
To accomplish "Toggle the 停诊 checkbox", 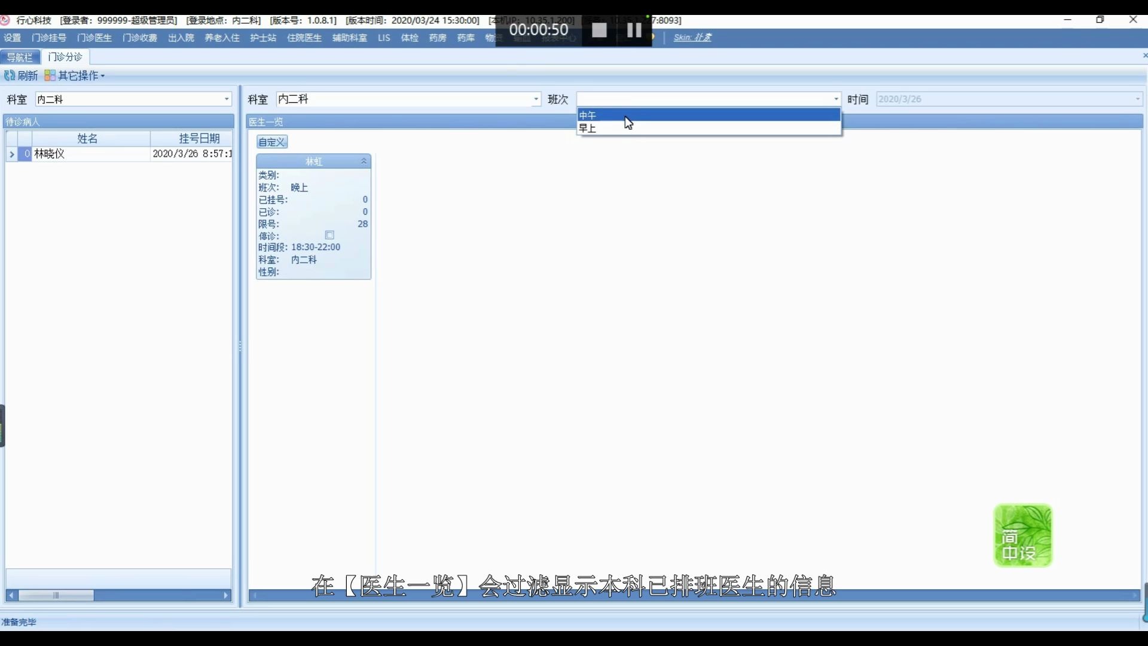I will coord(329,236).
